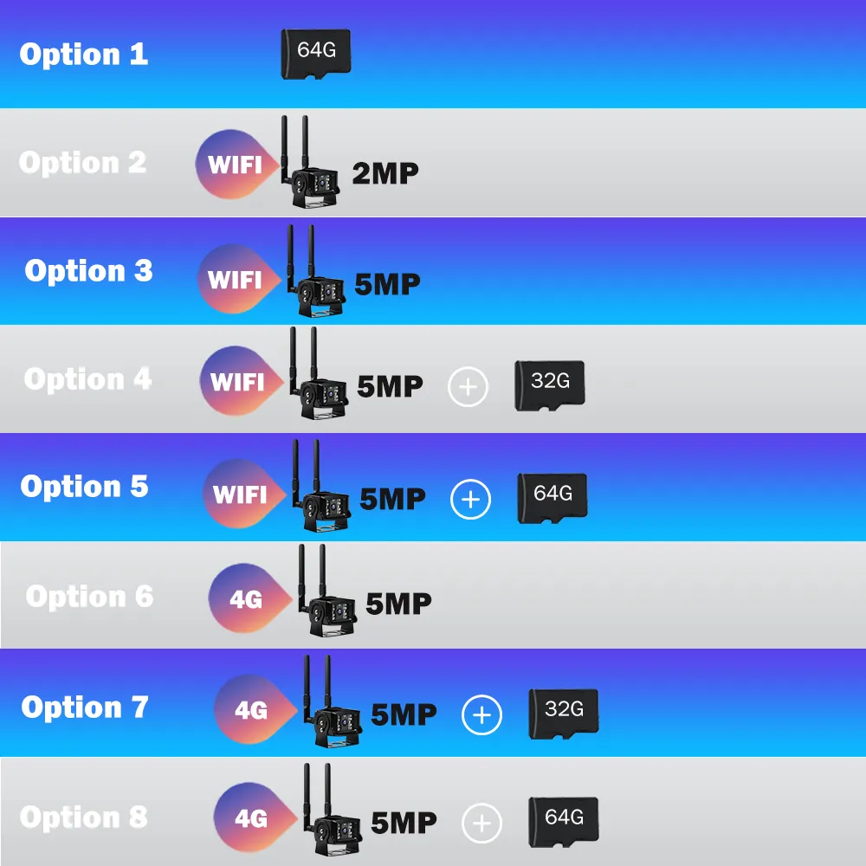Click the plus circle in Option 8
The width and height of the screenshot is (866, 866).
pos(481,822)
